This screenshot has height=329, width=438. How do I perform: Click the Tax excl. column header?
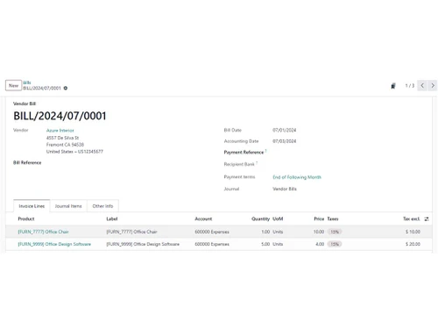coord(412,218)
